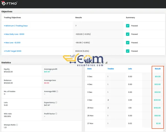Viewport: 166px width, 132px height.
Task: Click info icon next to Sharpe Ratio
Action: 17,125
